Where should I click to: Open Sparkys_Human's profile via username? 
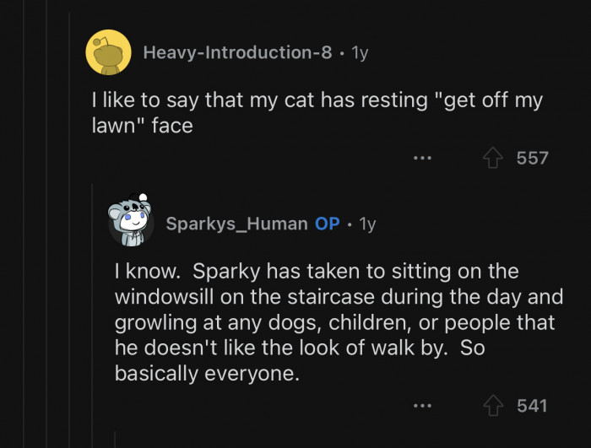tap(236, 224)
